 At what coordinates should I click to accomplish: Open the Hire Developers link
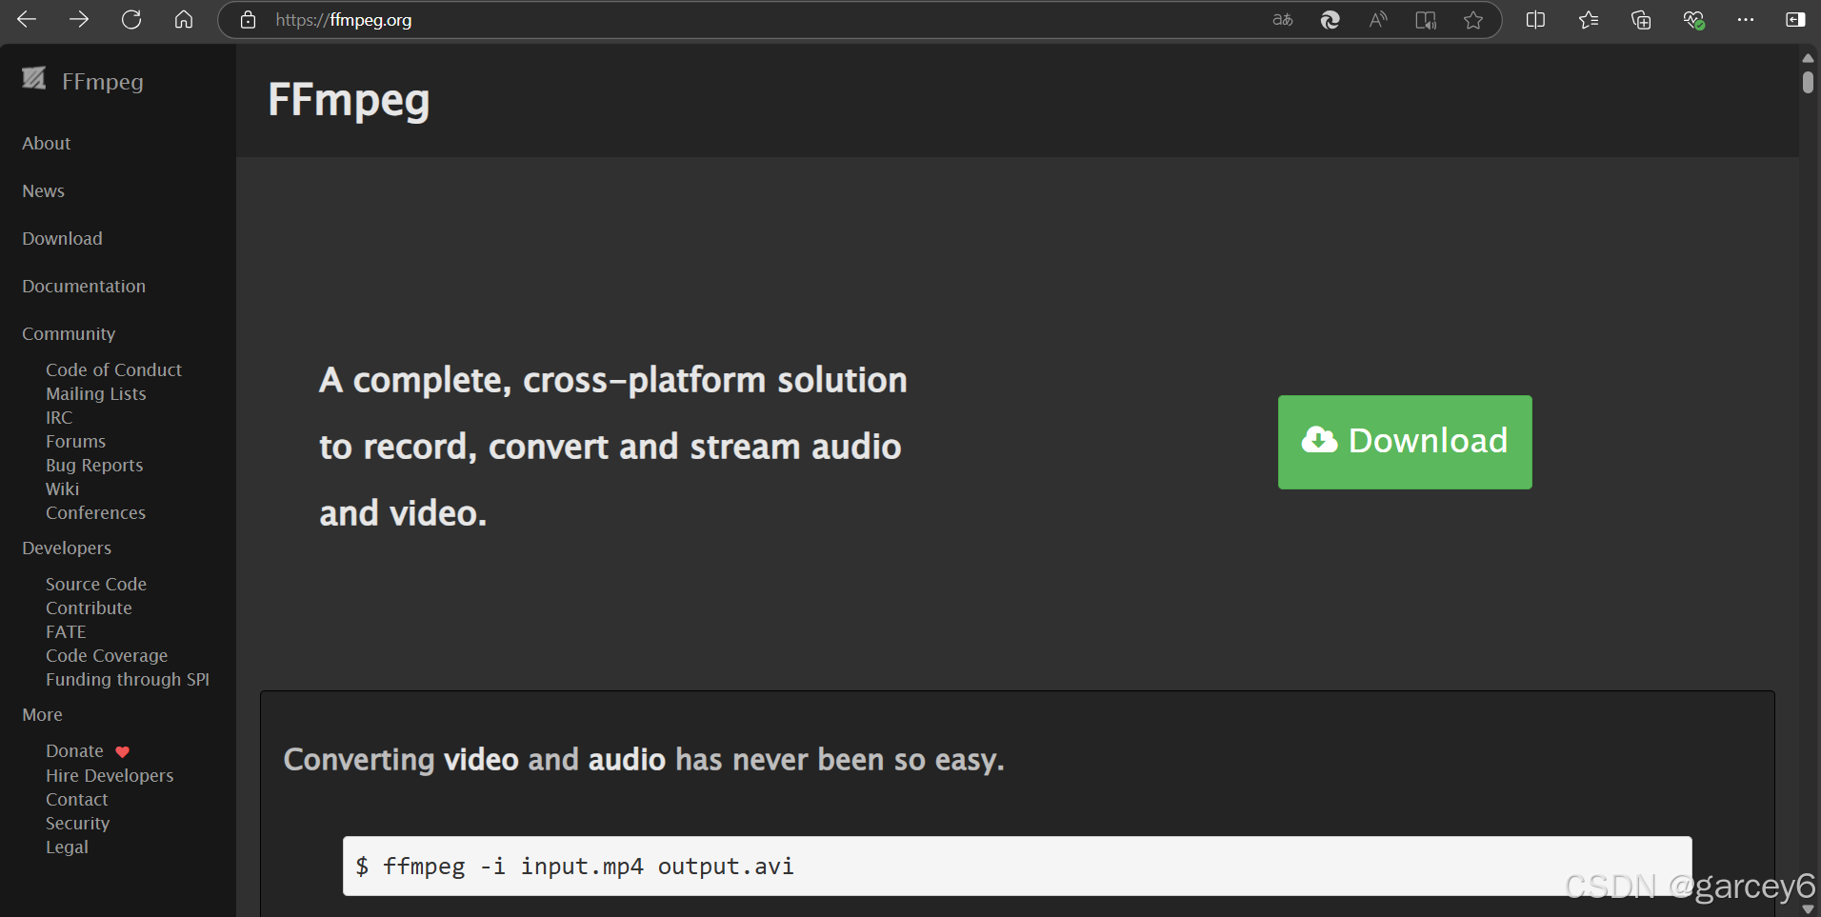click(x=110, y=775)
